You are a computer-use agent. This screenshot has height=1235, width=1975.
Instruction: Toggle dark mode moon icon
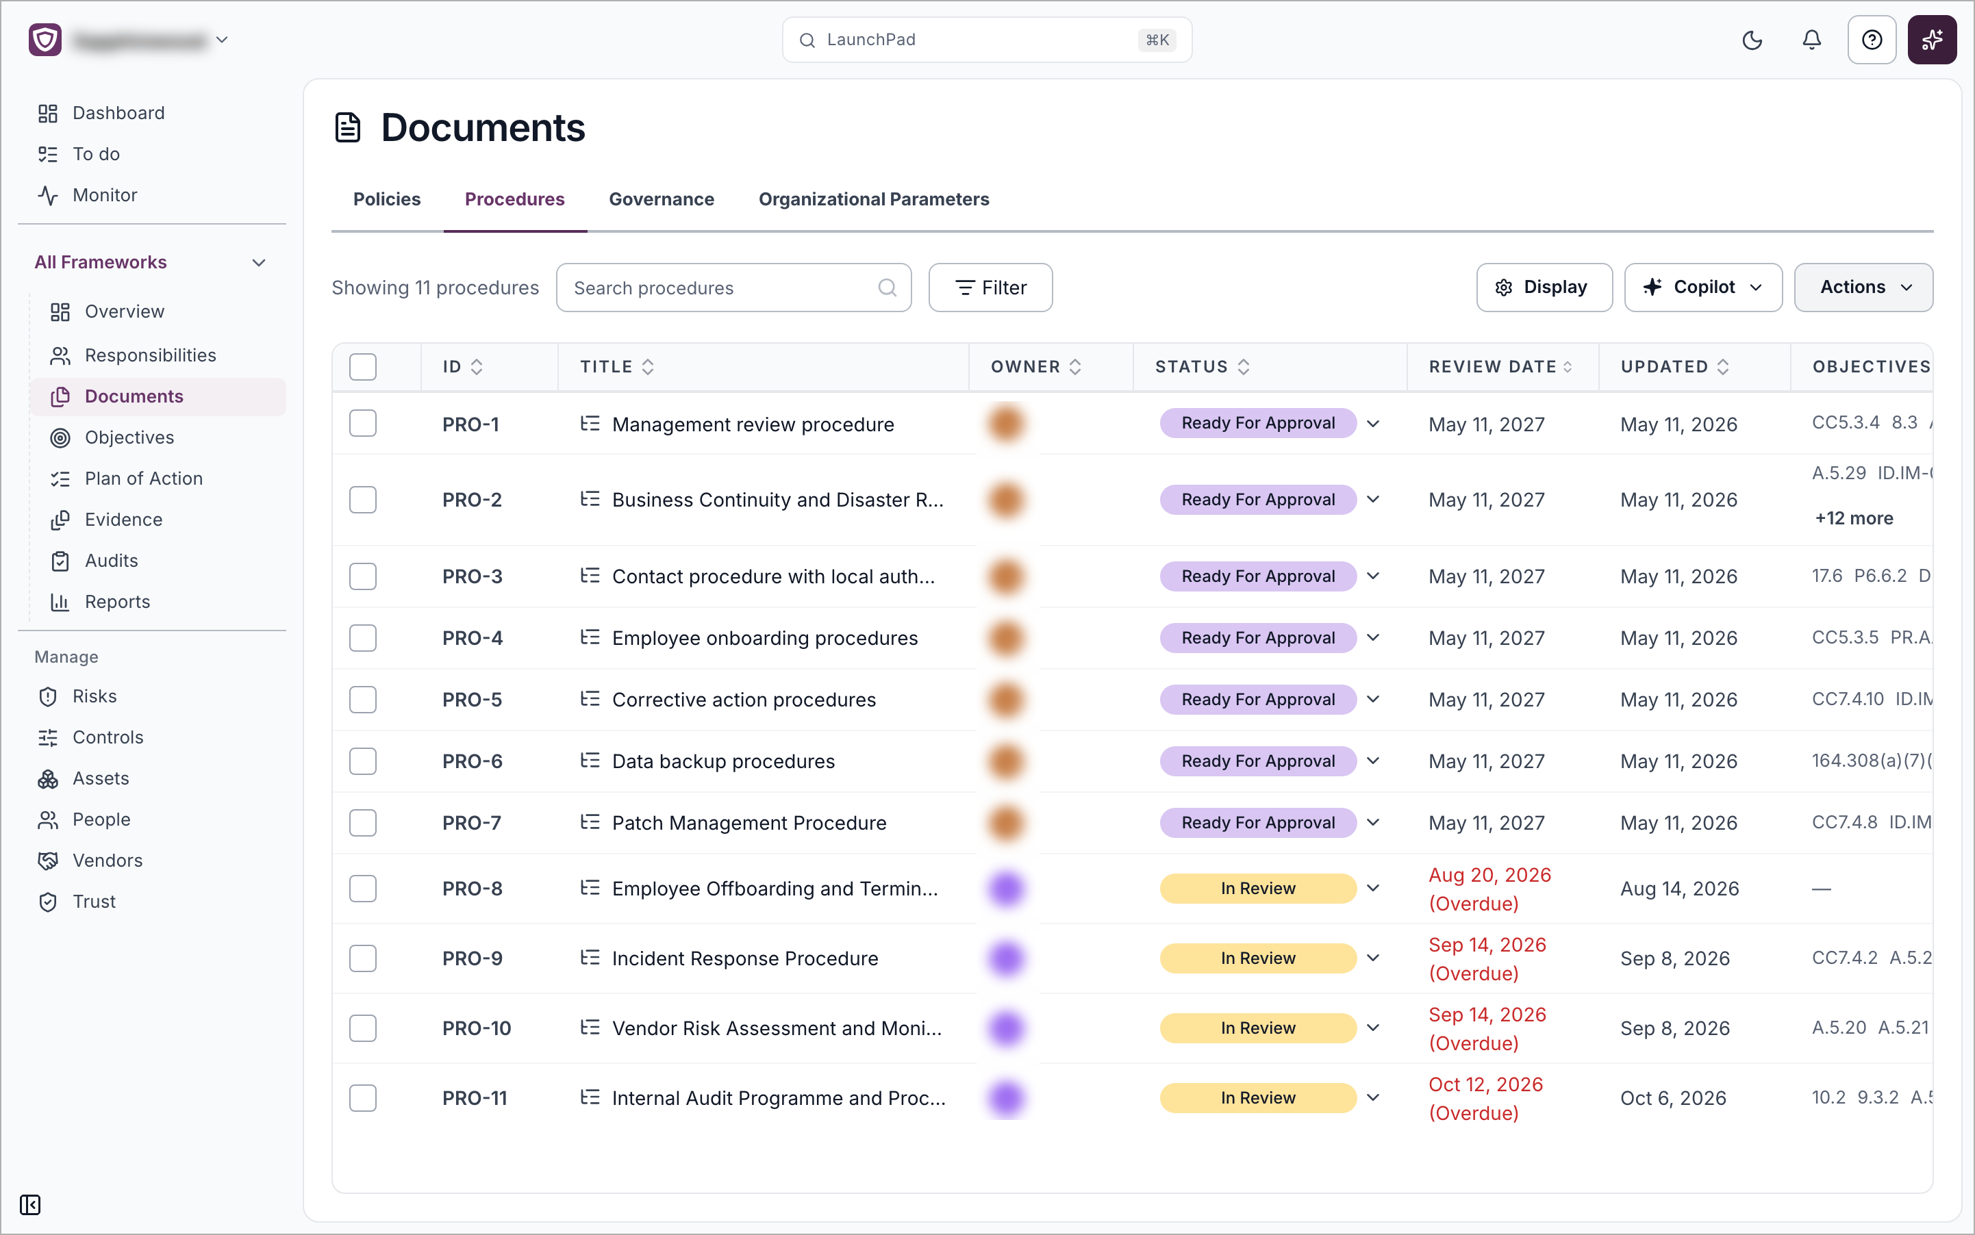(x=1752, y=40)
